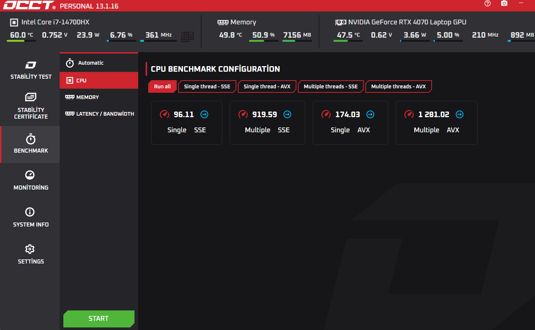Click the arrow icon next to score 174.03

click(370, 115)
